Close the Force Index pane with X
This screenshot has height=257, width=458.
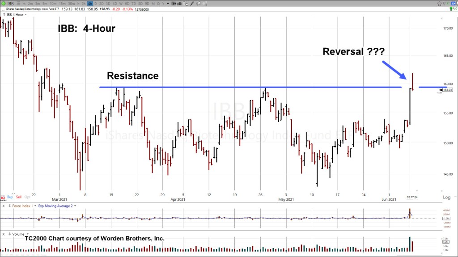click(4, 206)
